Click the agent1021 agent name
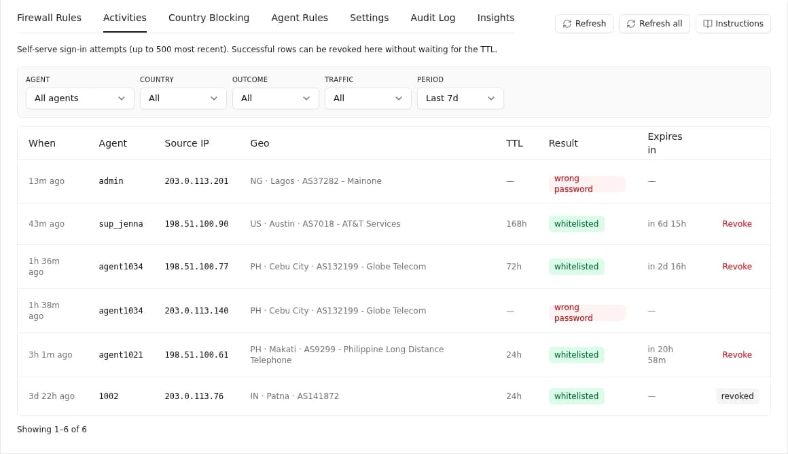The width and height of the screenshot is (788, 454). 121,355
